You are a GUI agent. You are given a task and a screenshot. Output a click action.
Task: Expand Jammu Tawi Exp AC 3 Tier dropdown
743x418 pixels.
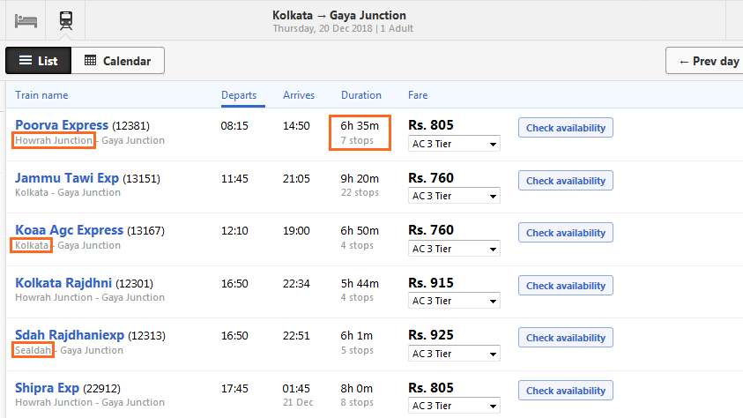(454, 196)
